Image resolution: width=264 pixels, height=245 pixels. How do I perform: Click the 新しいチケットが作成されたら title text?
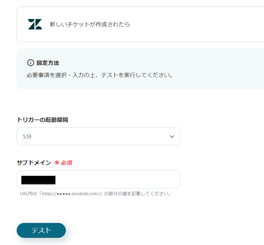[90, 24]
